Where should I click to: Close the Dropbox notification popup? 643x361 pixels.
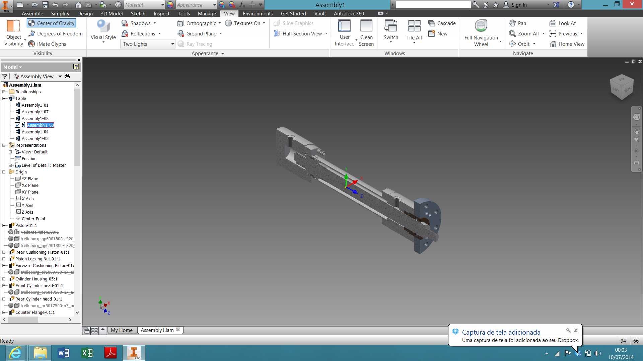[x=576, y=330]
